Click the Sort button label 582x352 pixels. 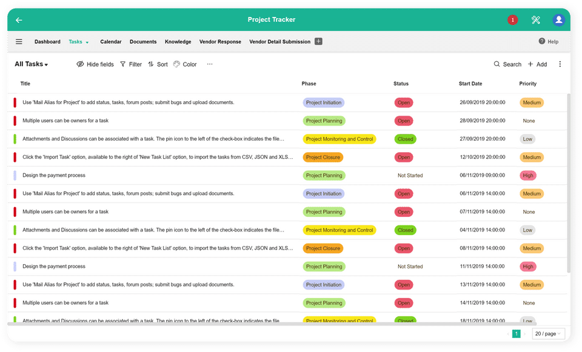(x=162, y=64)
